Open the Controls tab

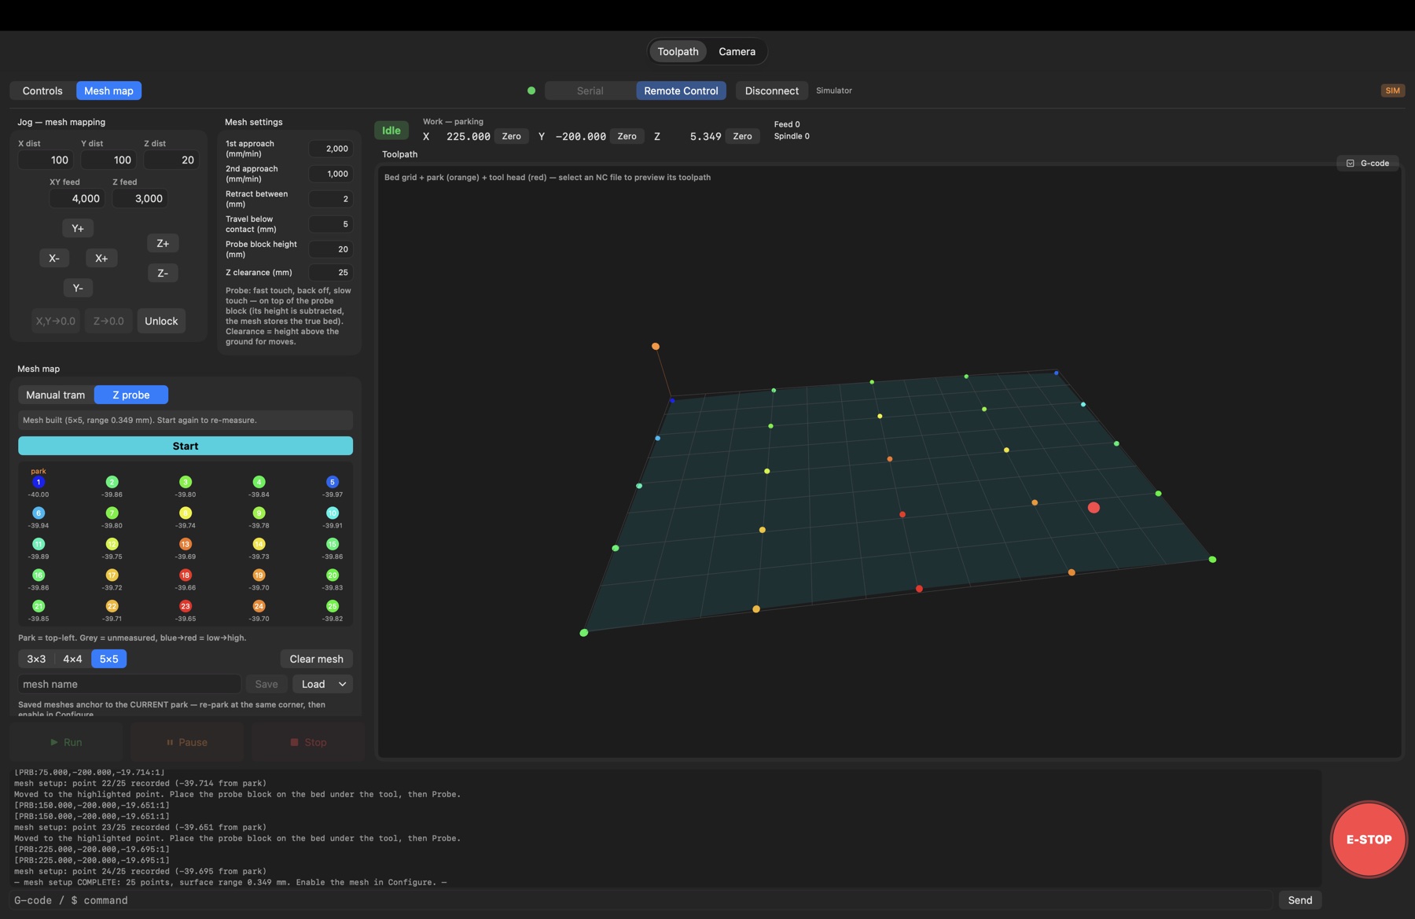click(x=42, y=90)
